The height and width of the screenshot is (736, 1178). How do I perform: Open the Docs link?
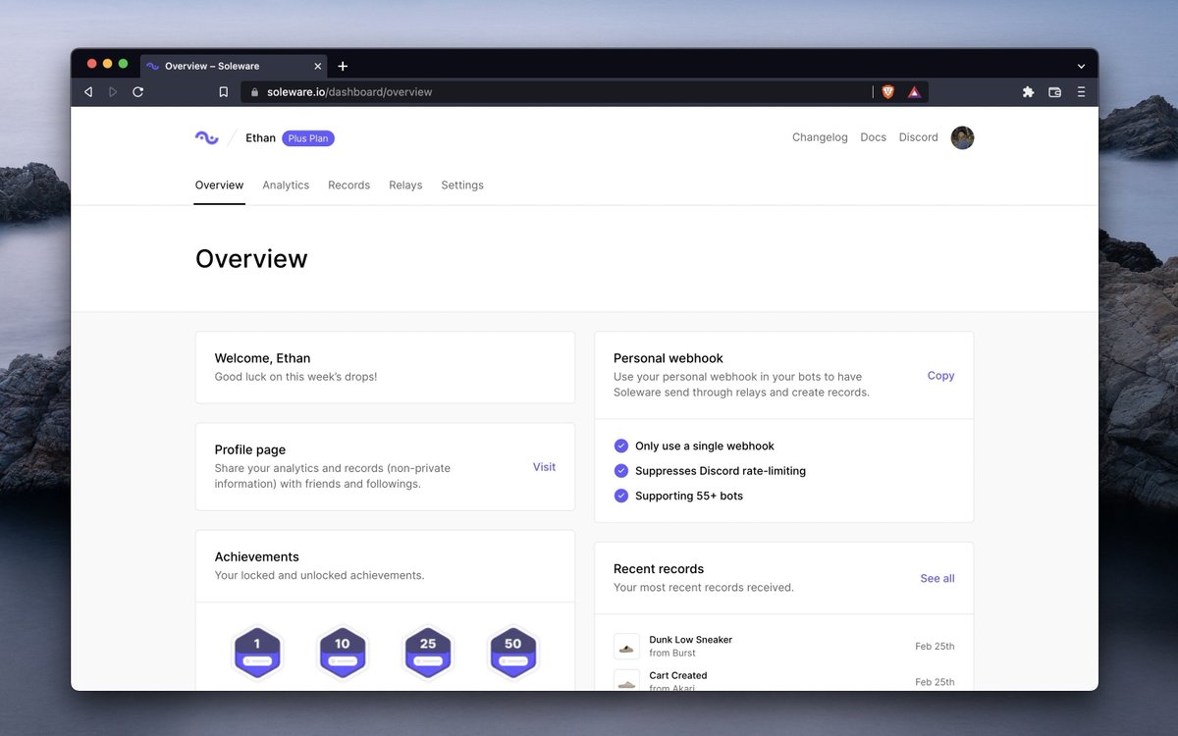click(873, 137)
